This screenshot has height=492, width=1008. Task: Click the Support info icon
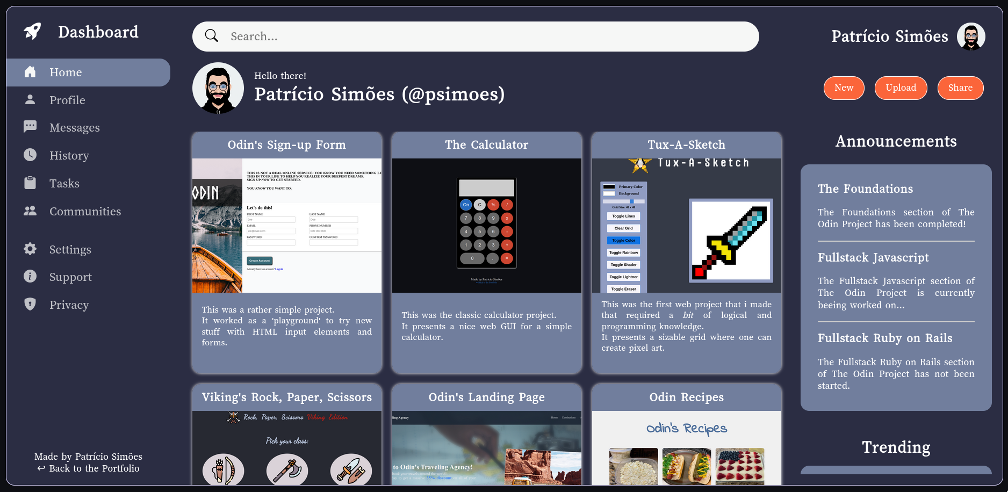pos(30,277)
